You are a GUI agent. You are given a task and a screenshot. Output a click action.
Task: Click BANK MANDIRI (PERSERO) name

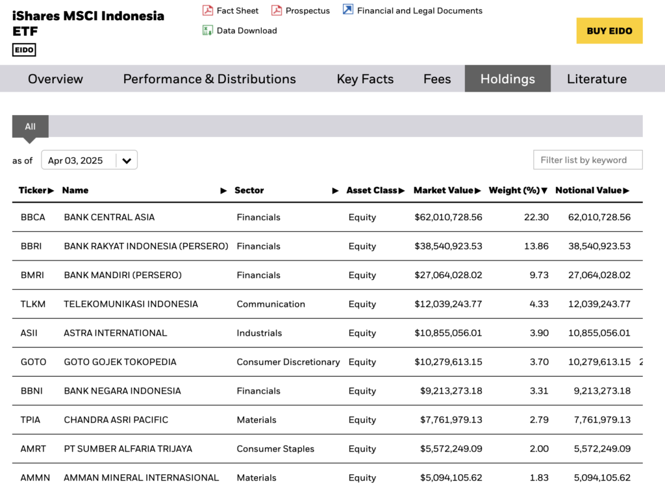pos(123,275)
